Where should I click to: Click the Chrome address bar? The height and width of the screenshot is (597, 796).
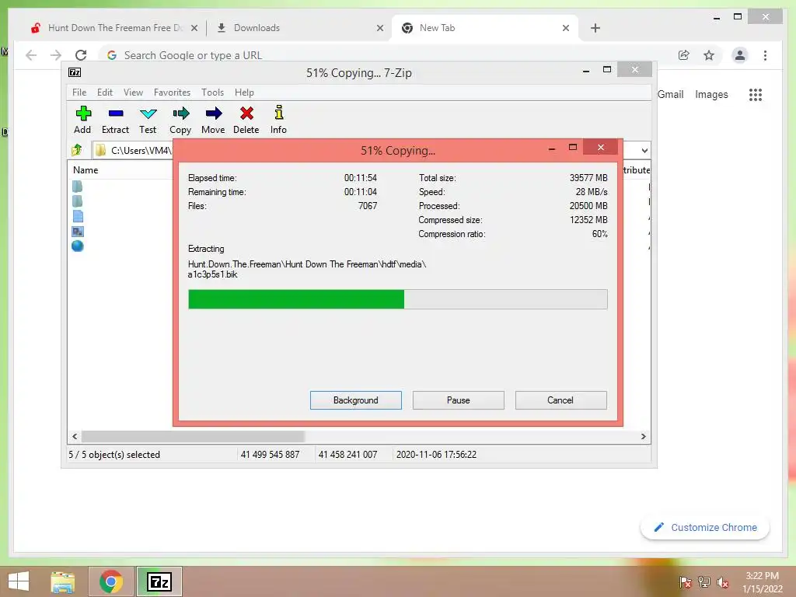coord(386,55)
